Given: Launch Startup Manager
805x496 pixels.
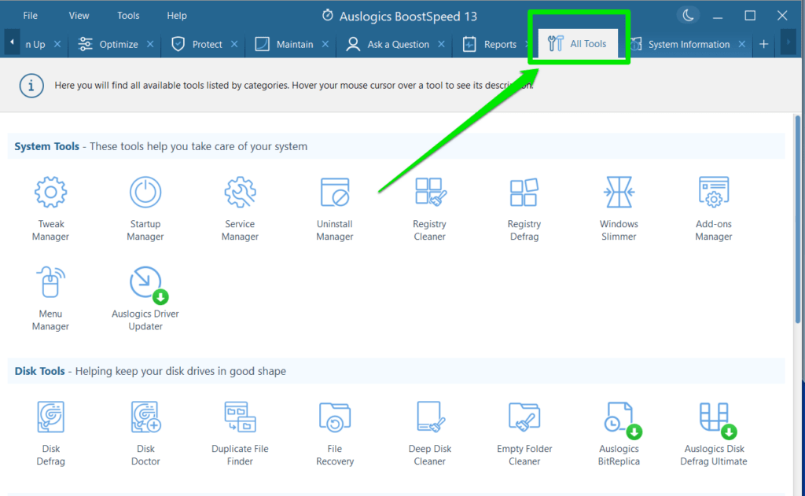Looking at the screenshot, I should click(145, 206).
